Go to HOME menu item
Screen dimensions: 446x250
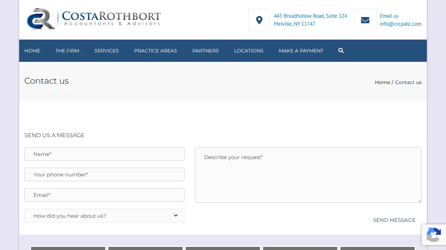[32, 51]
